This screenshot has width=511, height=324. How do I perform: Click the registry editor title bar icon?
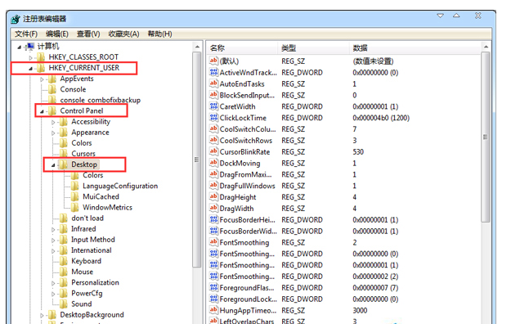click(16, 20)
